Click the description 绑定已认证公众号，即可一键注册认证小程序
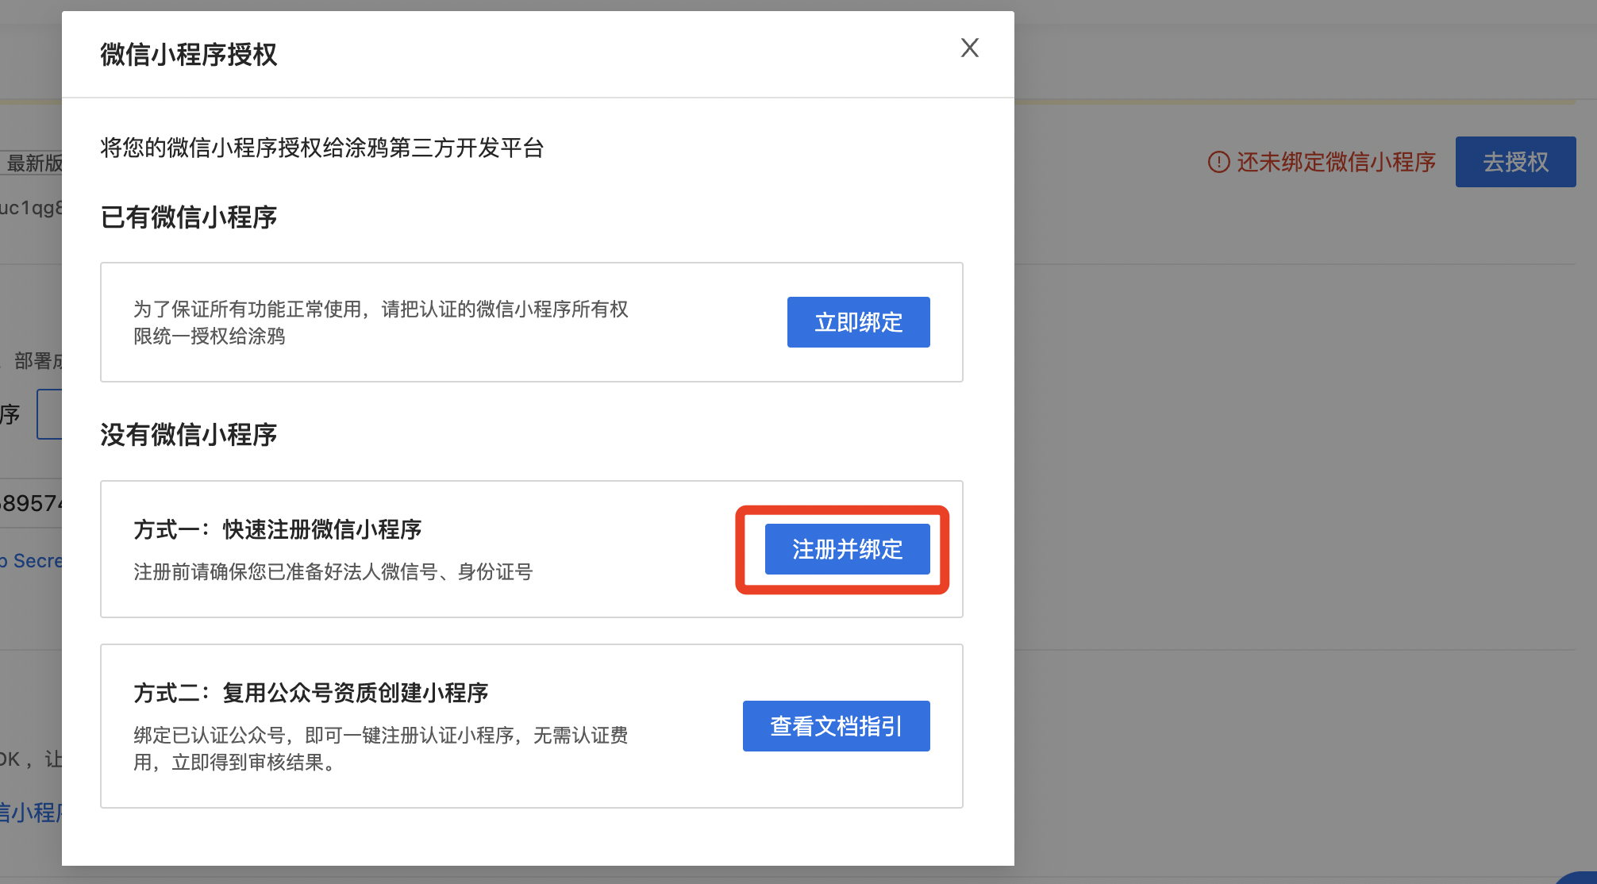 click(381, 748)
